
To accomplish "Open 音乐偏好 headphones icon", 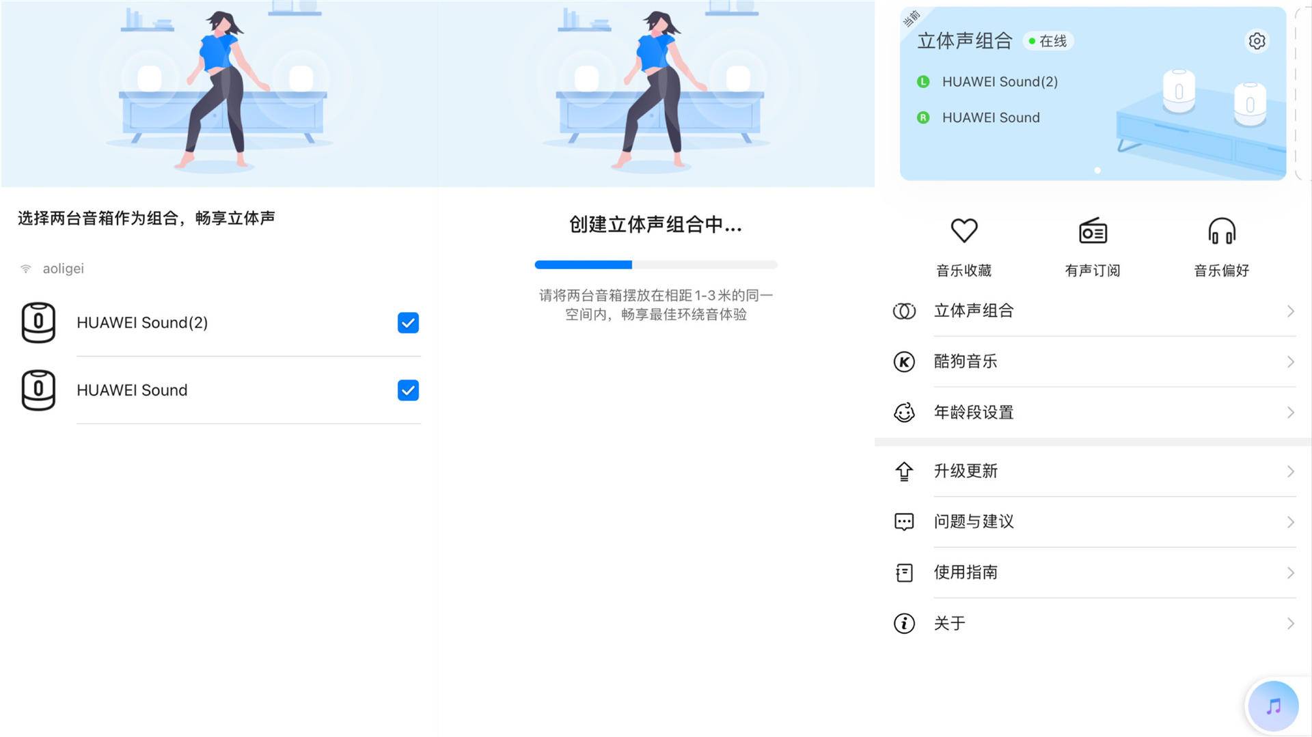I will [1221, 231].
